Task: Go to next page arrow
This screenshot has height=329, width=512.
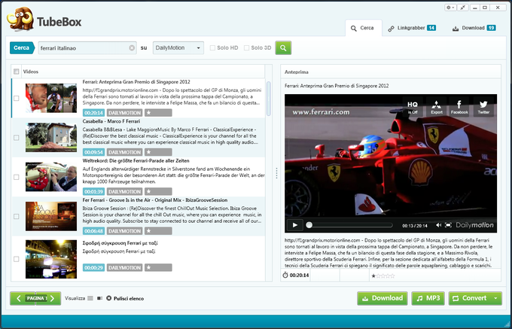Action: 53,298
